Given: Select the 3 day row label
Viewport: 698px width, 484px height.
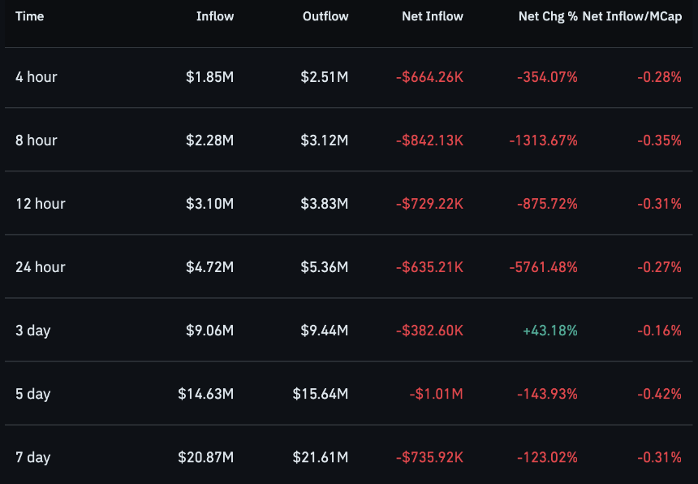Looking at the screenshot, I should [33, 331].
